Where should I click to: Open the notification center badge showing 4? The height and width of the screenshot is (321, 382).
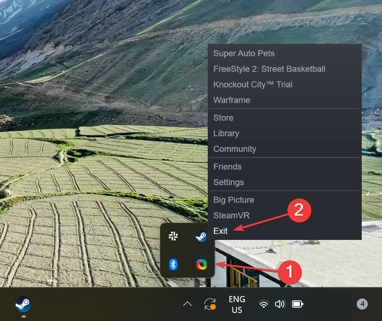tap(362, 304)
